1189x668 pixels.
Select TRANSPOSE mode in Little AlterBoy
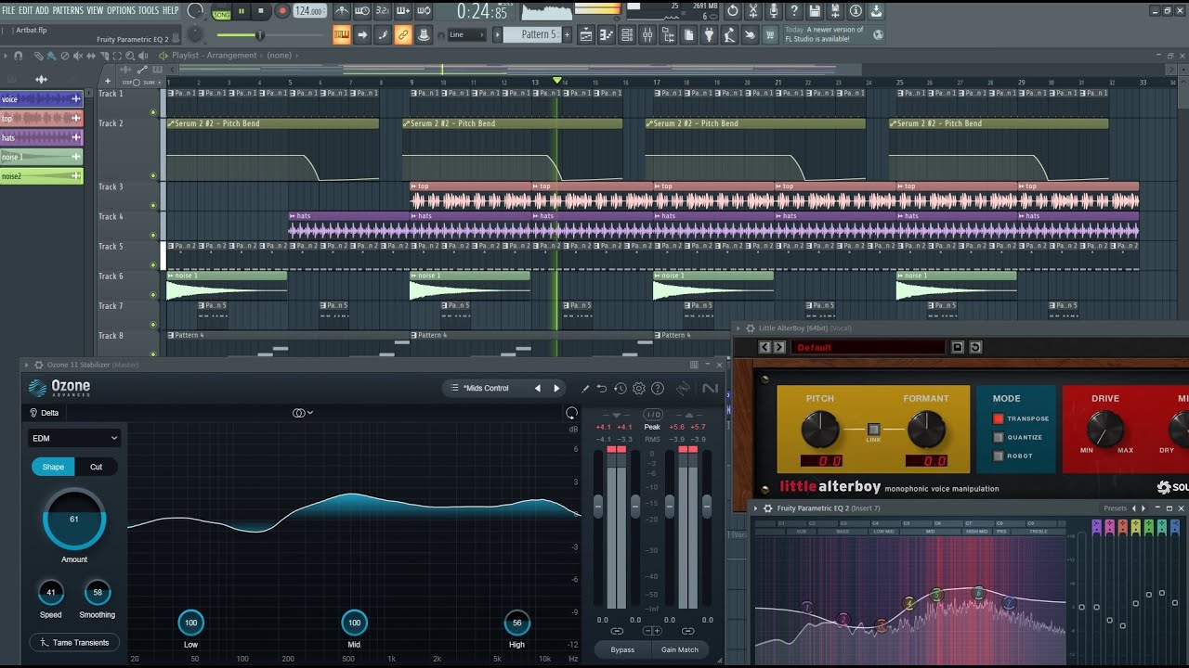tap(999, 418)
